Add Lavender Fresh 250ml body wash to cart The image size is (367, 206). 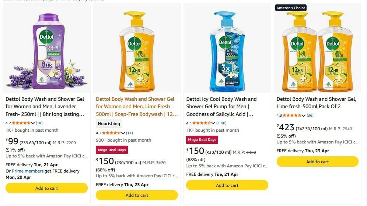[x=46, y=188]
